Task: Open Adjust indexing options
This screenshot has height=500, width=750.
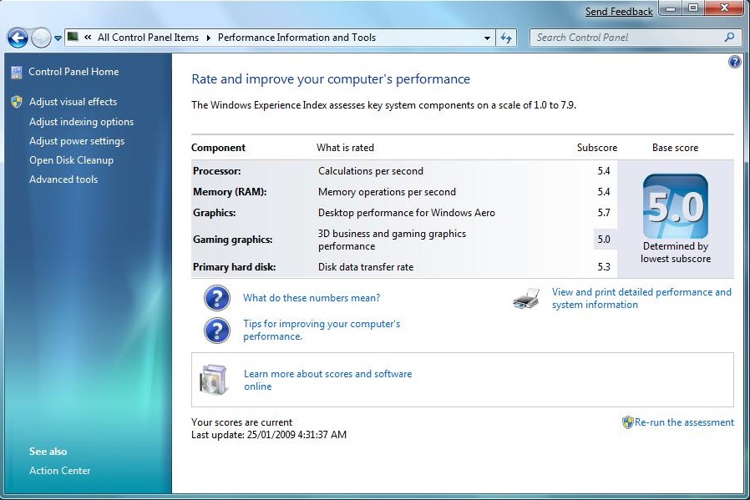Action: coord(81,122)
